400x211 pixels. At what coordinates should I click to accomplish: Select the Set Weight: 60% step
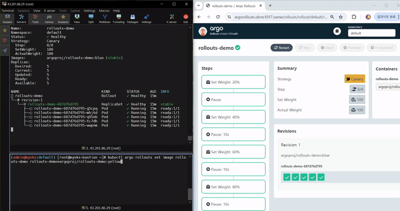tap(234, 152)
